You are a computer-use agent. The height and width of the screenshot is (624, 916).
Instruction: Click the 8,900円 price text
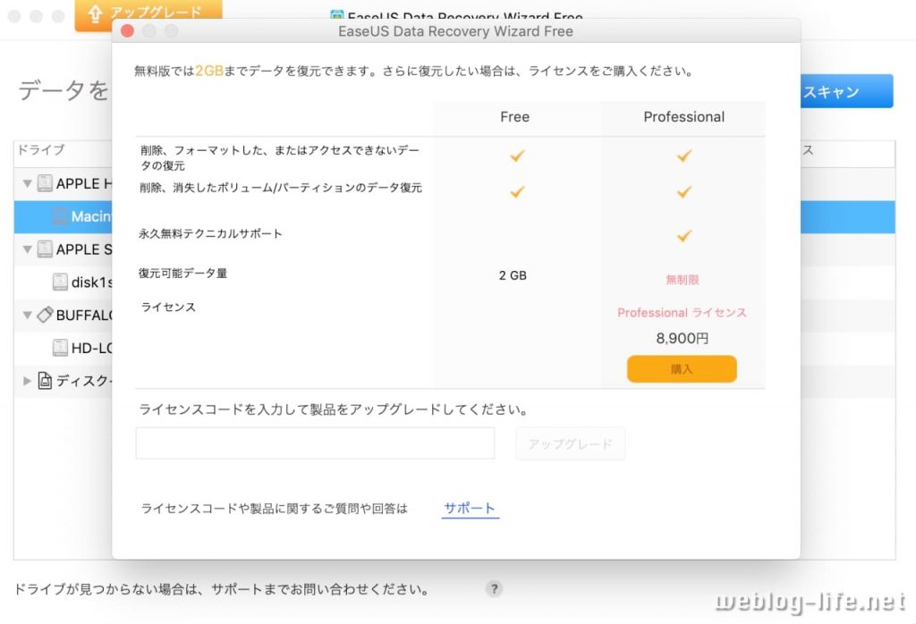point(682,339)
